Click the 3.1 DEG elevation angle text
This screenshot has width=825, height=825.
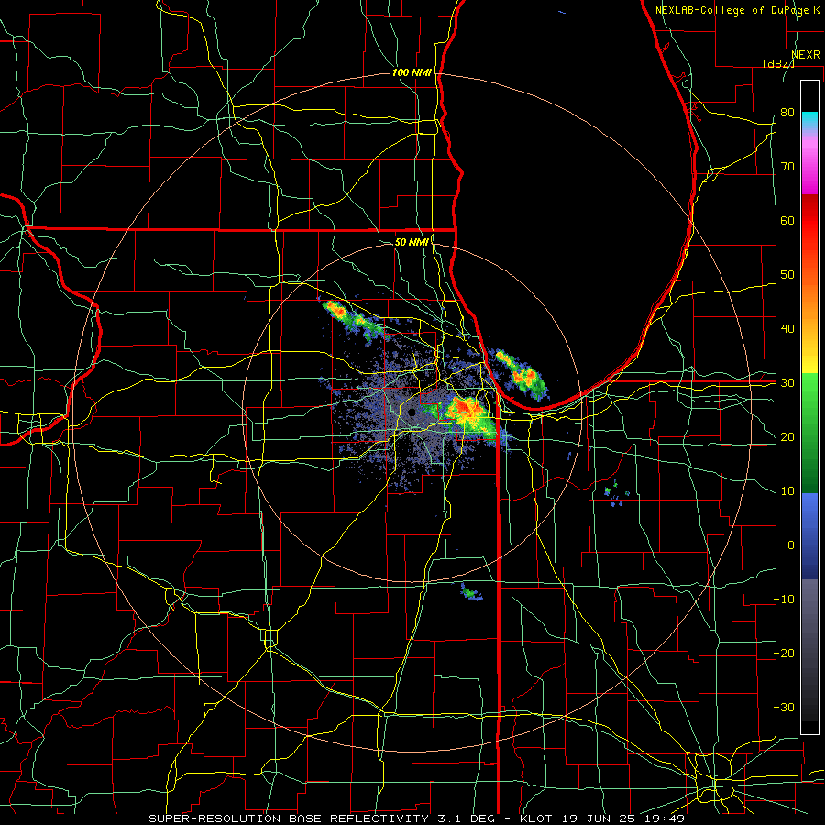click(467, 819)
